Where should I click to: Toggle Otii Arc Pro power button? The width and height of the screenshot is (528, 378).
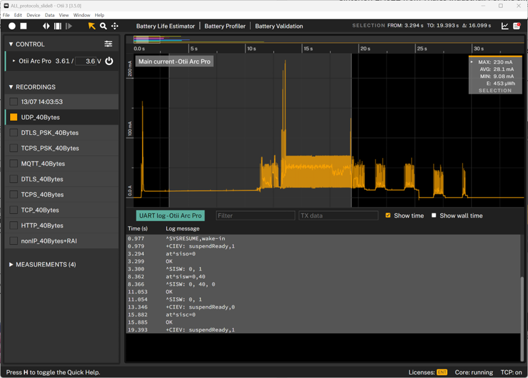click(x=109, y=61)
